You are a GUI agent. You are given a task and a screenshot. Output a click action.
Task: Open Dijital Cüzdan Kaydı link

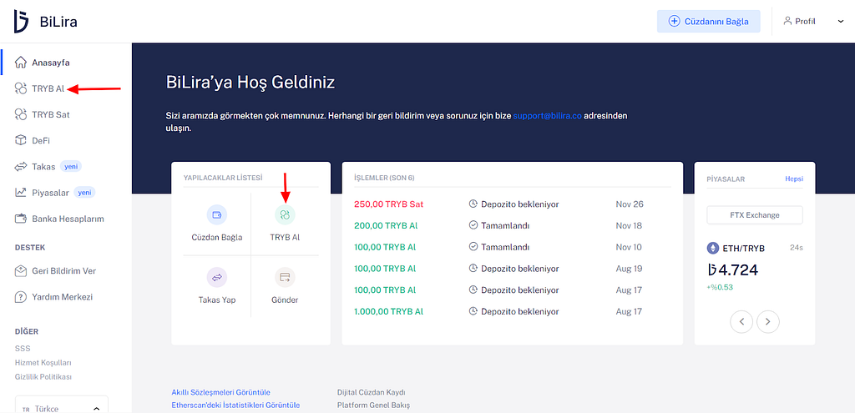pos(372,392)
